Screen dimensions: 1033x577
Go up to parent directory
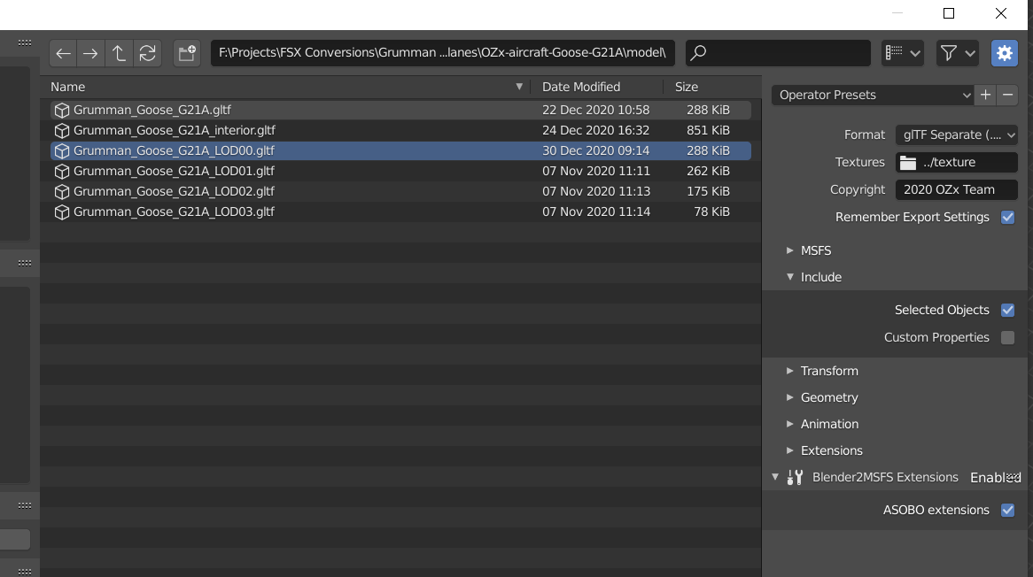pyautogui.click(x=119, y=53)
